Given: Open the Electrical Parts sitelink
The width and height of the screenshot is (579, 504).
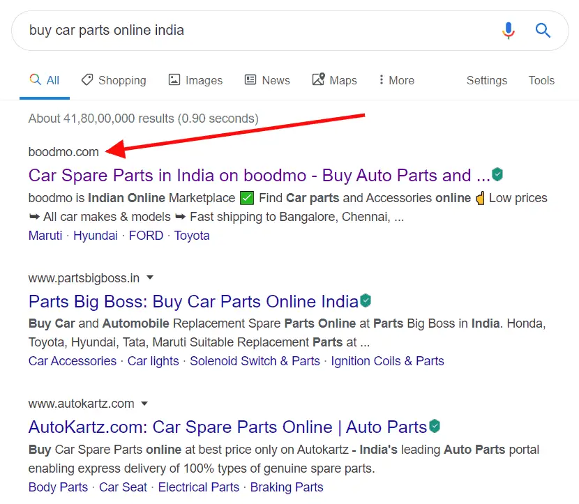Looking at the screenshot, I should [x=199, y=487].
